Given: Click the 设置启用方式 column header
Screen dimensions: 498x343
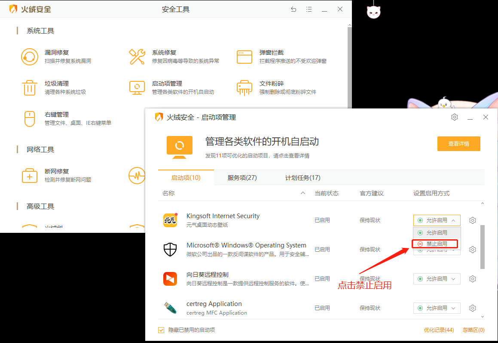Looking at the screenshot, I should [431, 193].
